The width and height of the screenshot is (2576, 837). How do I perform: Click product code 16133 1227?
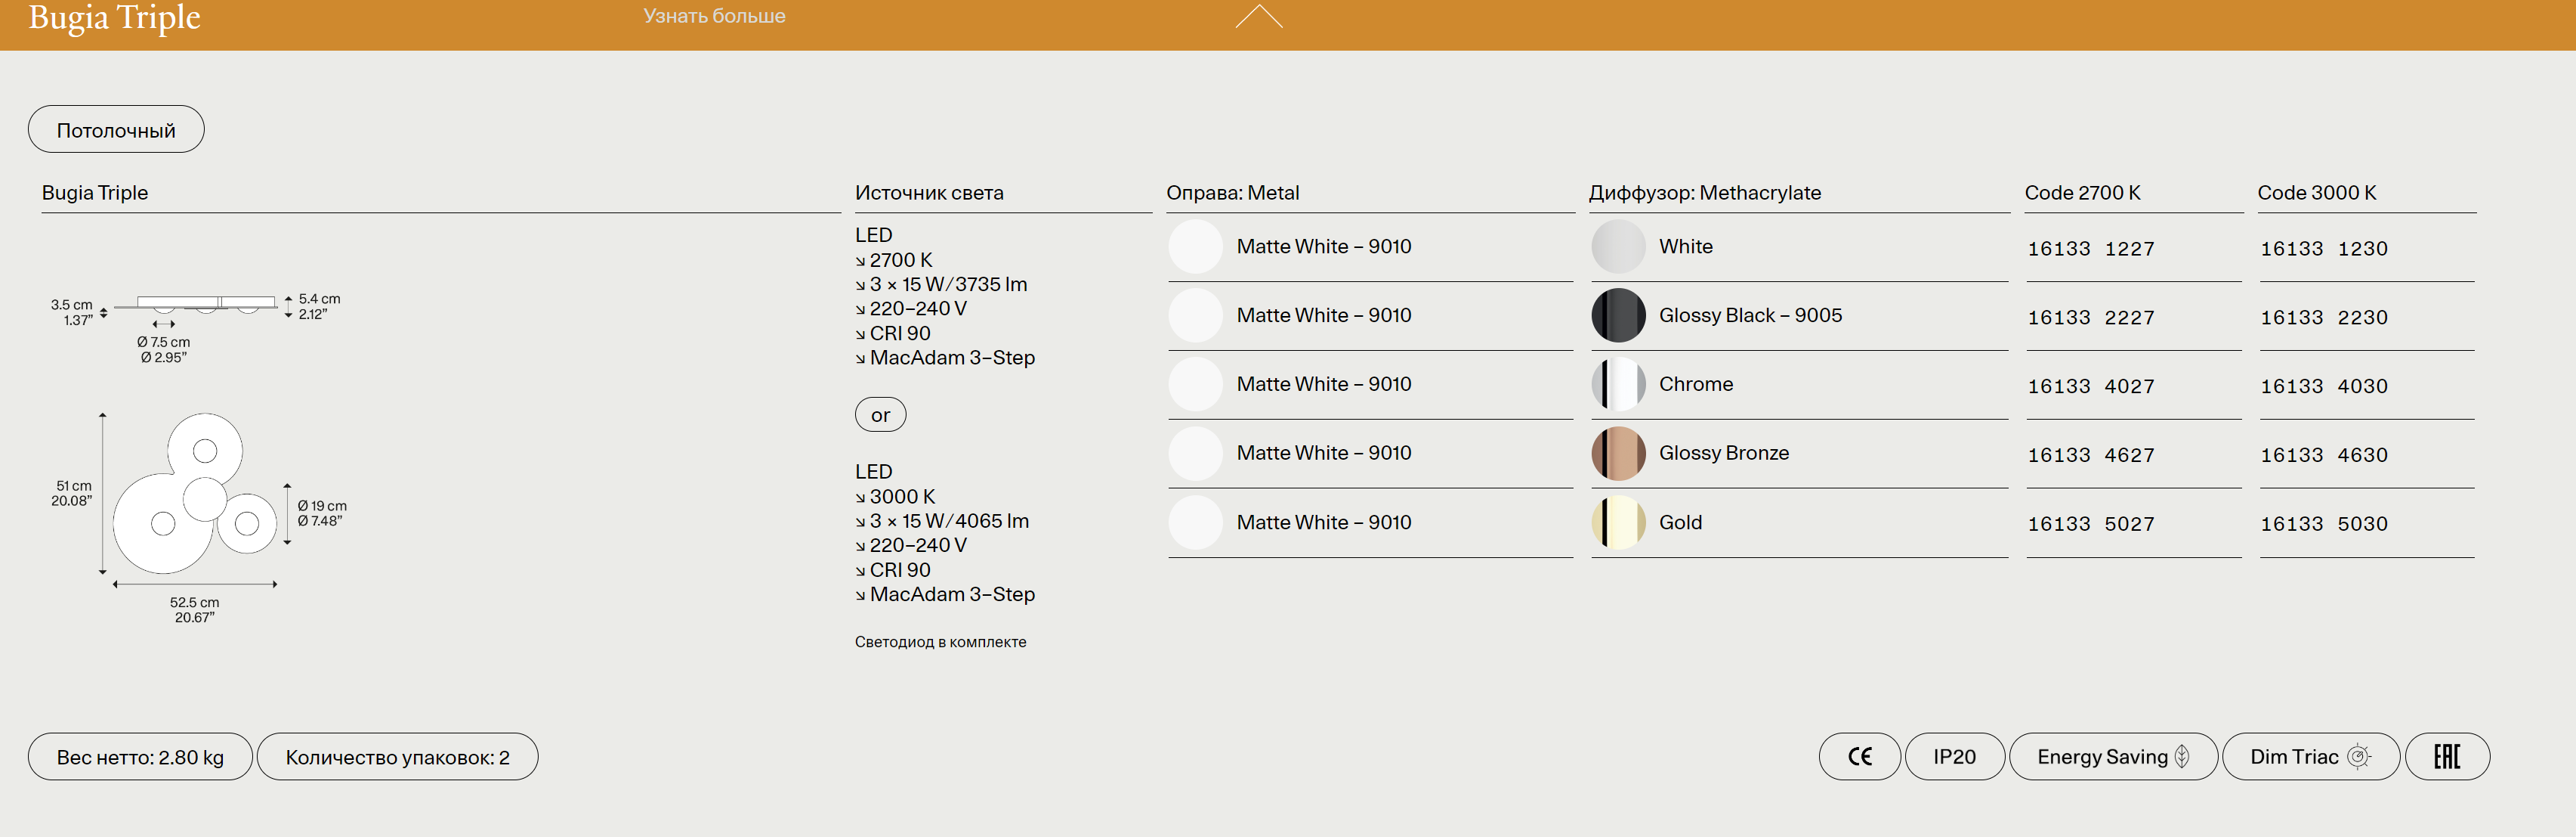[x=2090, y=248]
